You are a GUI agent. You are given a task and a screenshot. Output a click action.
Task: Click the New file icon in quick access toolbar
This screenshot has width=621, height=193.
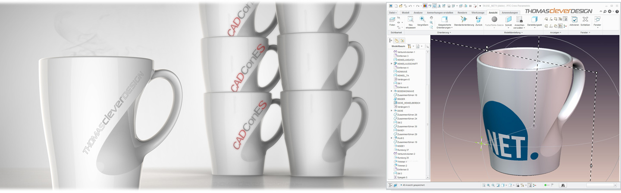click(396, 6)
